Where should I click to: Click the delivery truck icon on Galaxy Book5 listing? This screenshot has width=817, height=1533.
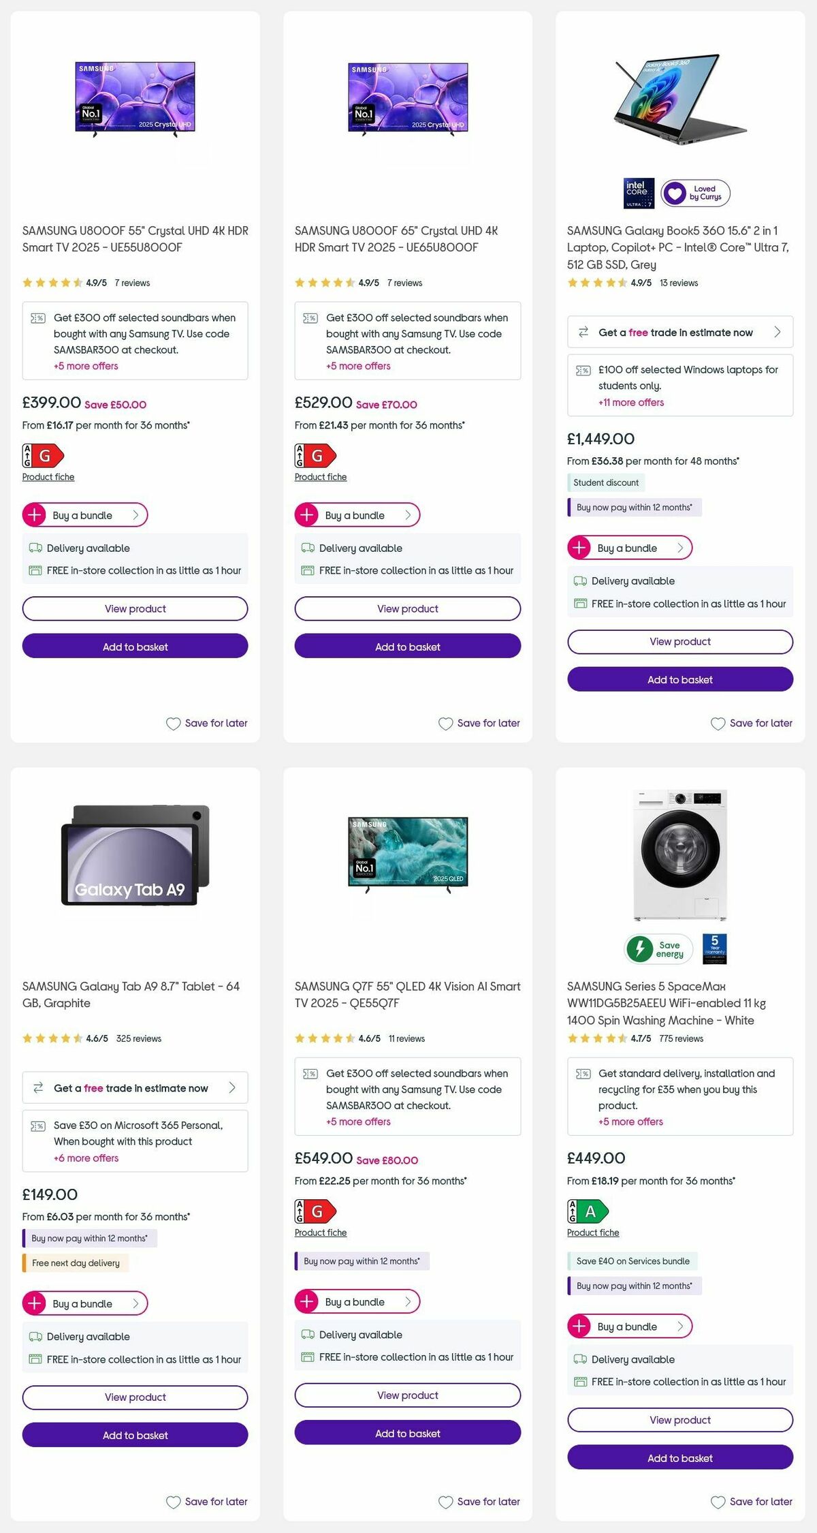point(580,580)
